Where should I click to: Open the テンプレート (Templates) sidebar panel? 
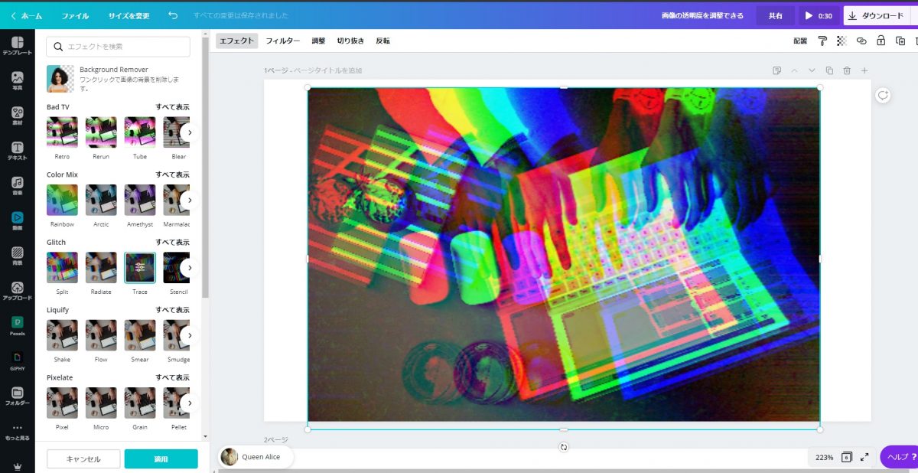pyautogui.click(x=17, y=45)
